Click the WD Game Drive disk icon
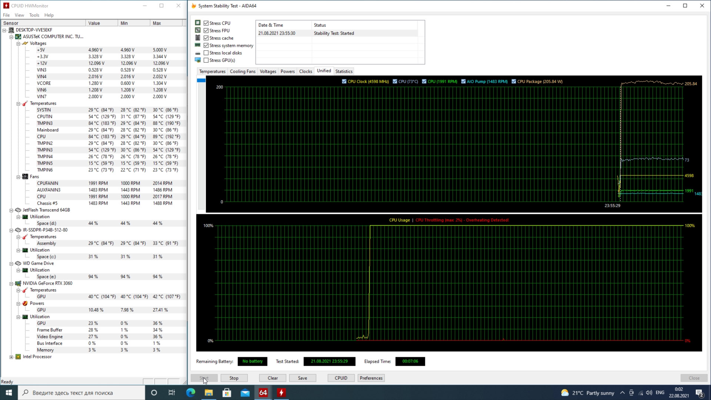This screenshot has width=711, height=400. click(x=18, y=263)
